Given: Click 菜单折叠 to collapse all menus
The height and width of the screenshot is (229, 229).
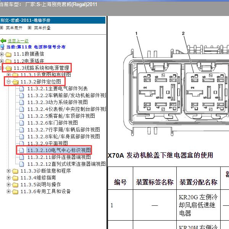Looking at the screenshot, I should click(x=42, y=28).
